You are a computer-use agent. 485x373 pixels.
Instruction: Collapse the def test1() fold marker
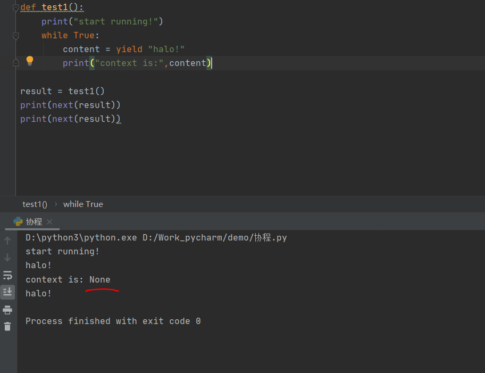click(16, 8)
